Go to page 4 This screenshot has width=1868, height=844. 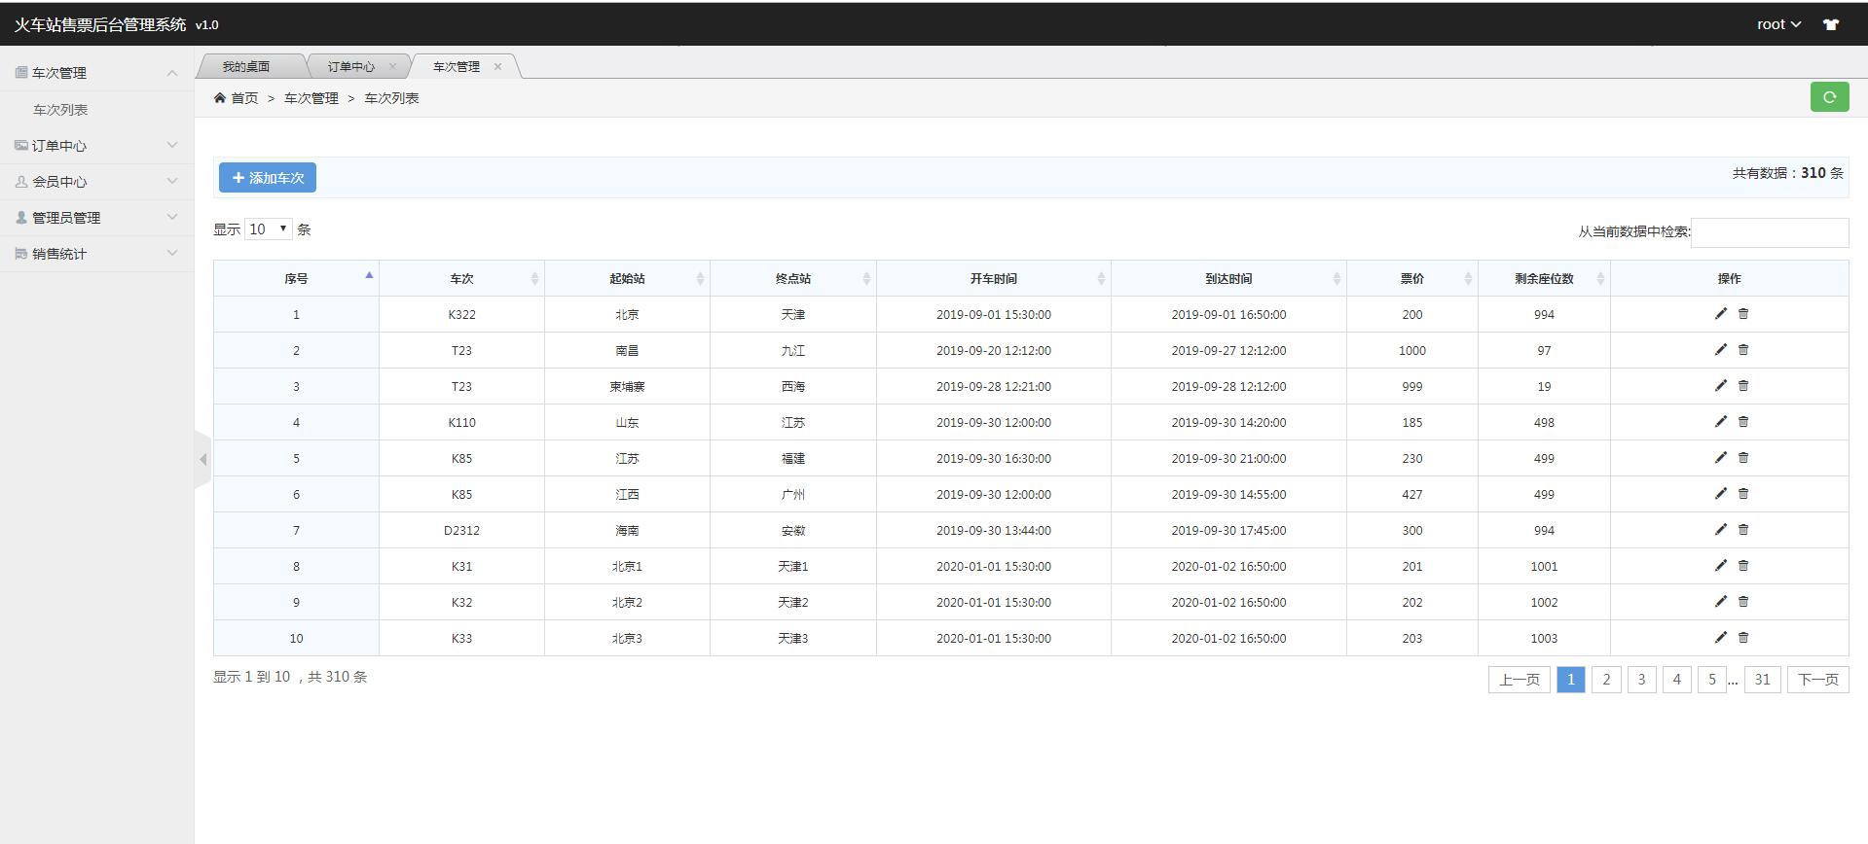pyautogui.click(x=1676, y=680)
